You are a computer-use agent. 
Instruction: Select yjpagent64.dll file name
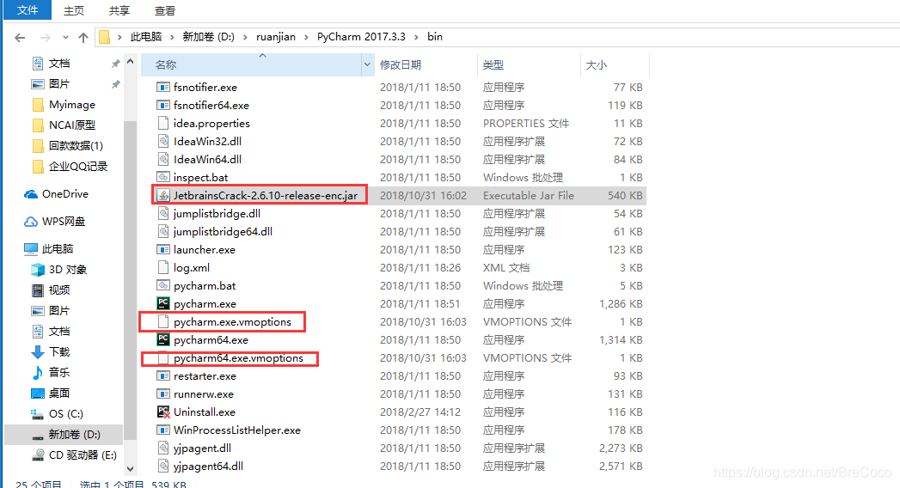tap(208, 467)
